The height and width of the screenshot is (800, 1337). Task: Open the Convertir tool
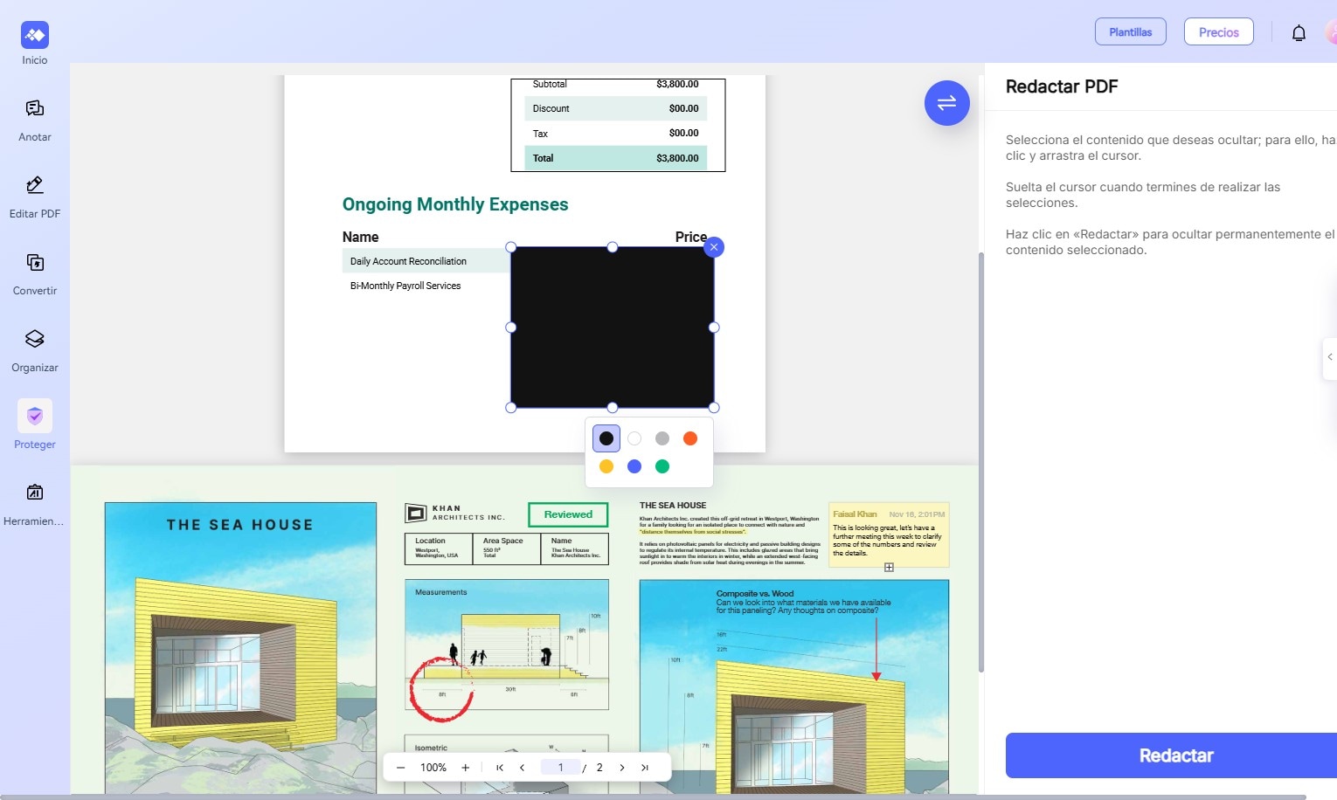[x=35, y=273]
